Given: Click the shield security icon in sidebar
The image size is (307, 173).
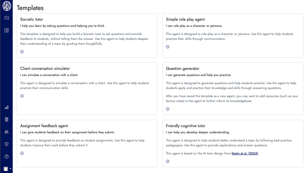Looking at the screenshot, I should tap(7, 144).
